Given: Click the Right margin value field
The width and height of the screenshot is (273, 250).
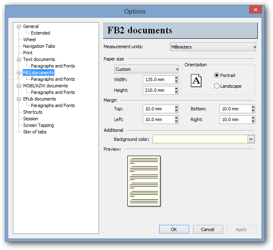Looking at the screenshot, I should [235, 119].
